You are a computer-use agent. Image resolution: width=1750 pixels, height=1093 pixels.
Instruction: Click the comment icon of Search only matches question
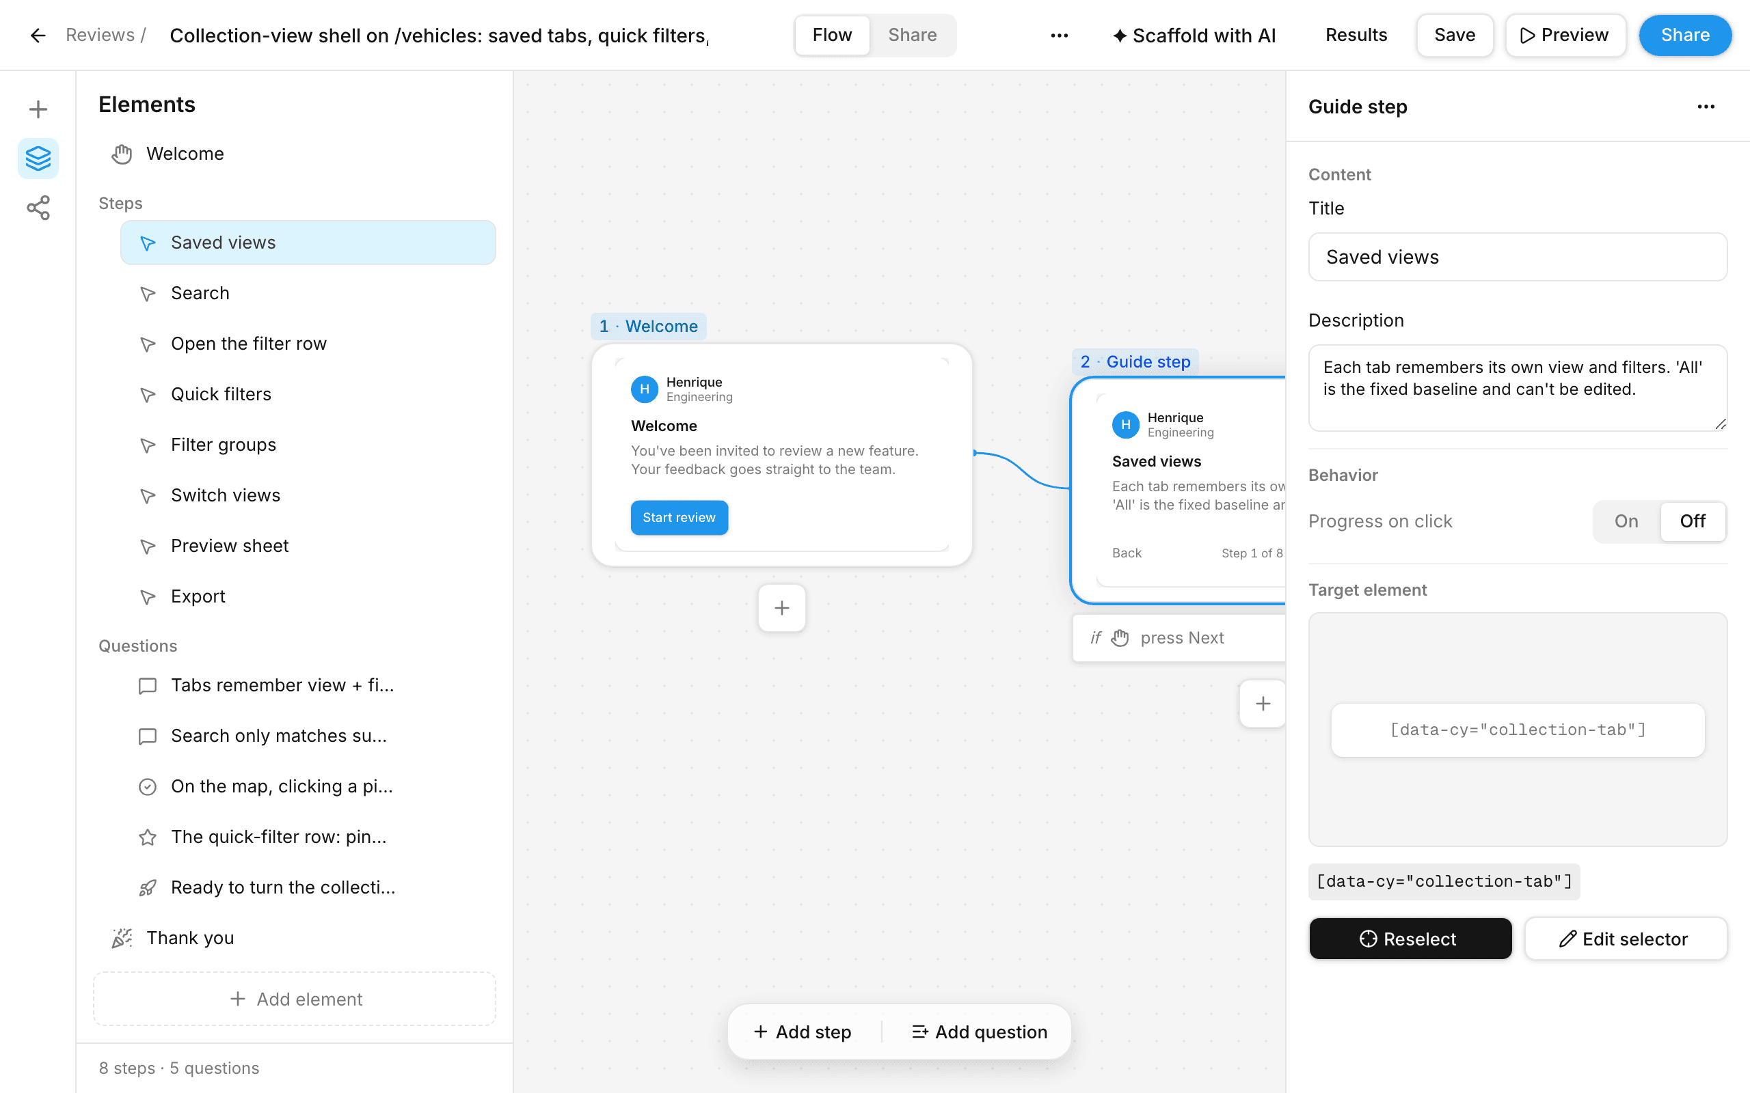coord(148,736)
